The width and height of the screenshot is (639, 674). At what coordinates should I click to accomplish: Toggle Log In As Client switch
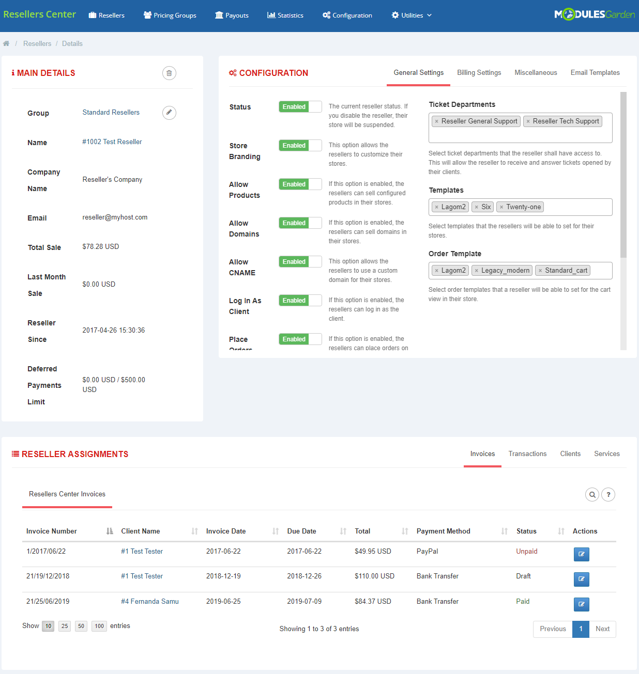(300, 301)
